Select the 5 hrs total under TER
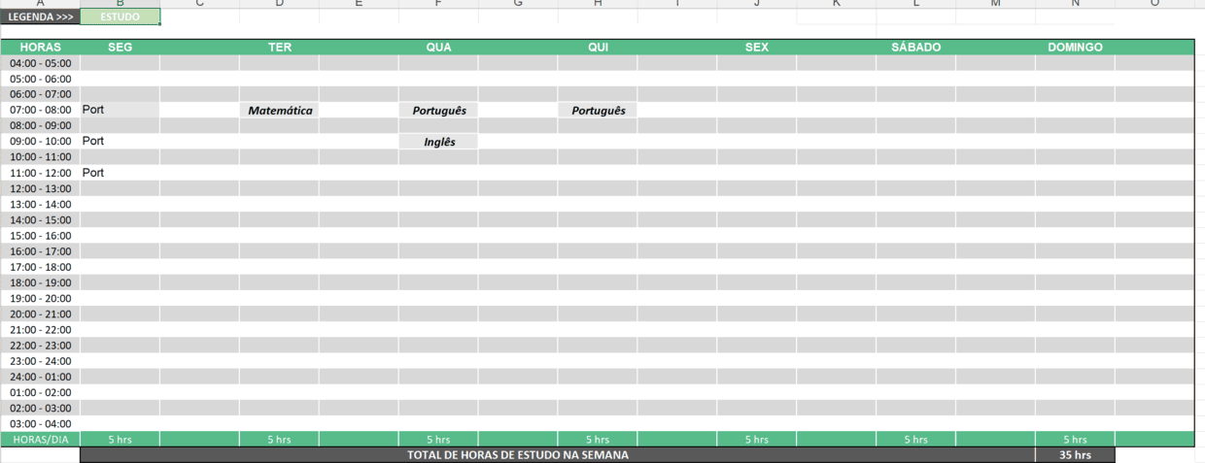Viewport: 1205px width, 463px height. click(x=280, y=439)
